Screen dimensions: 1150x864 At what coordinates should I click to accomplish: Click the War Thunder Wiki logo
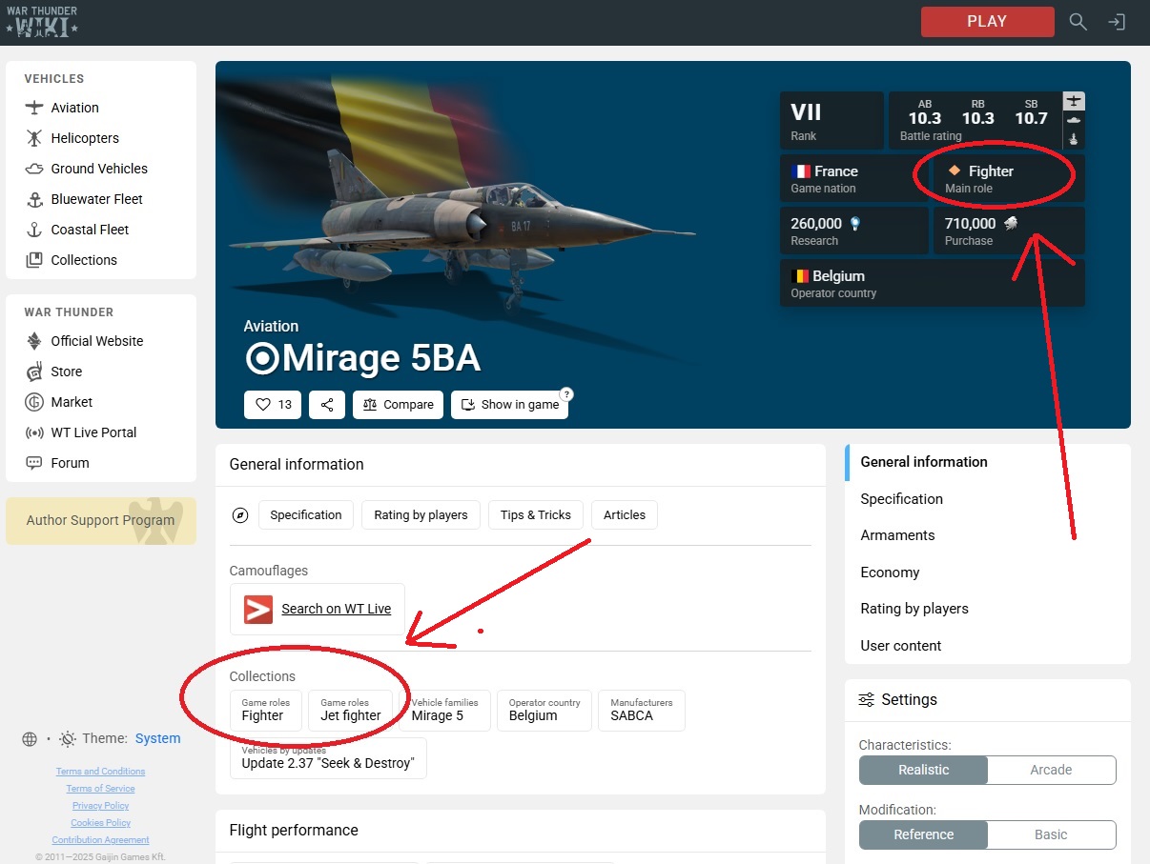coord(42,22)
